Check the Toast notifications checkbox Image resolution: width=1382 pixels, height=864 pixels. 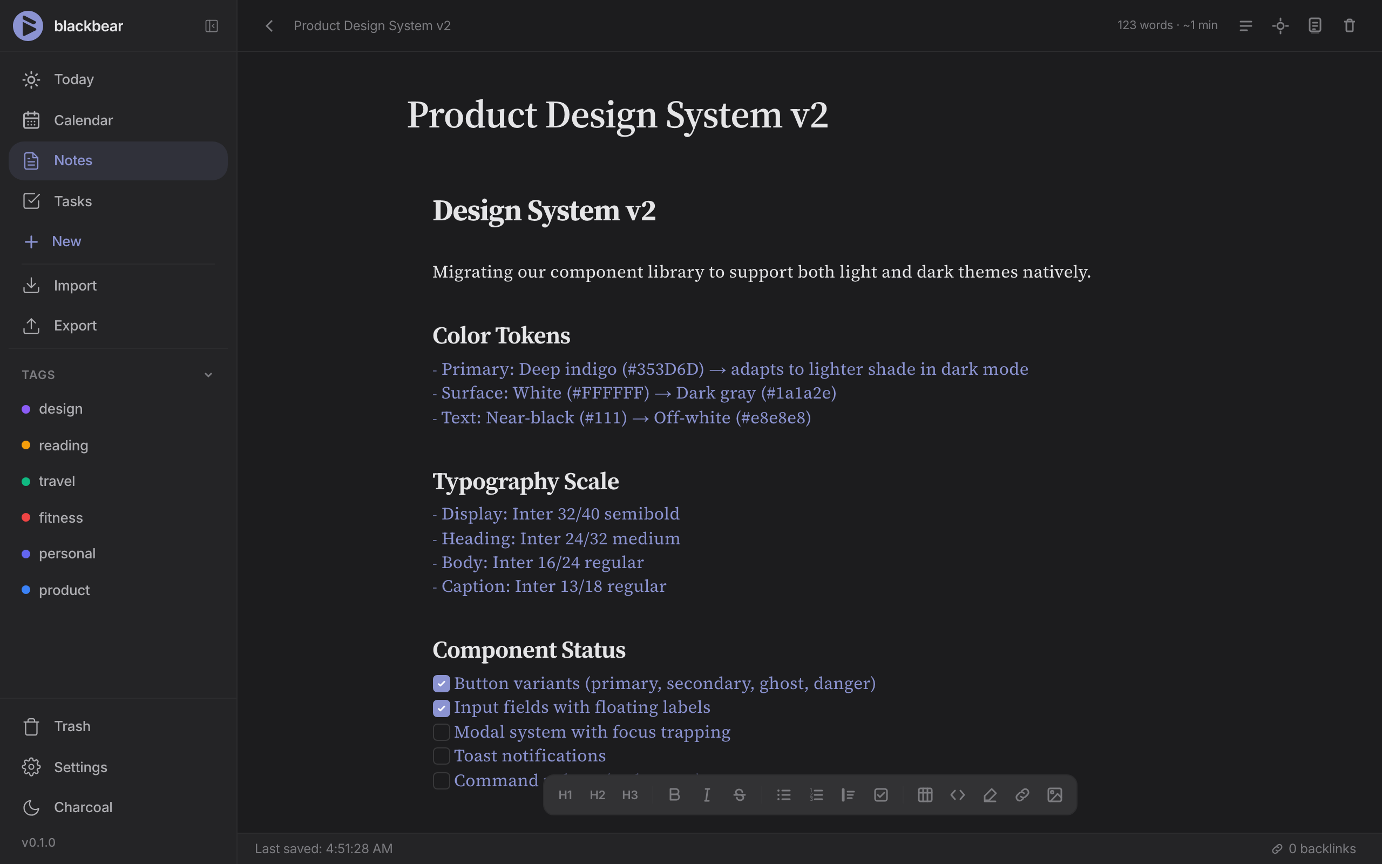pos(441,755)
